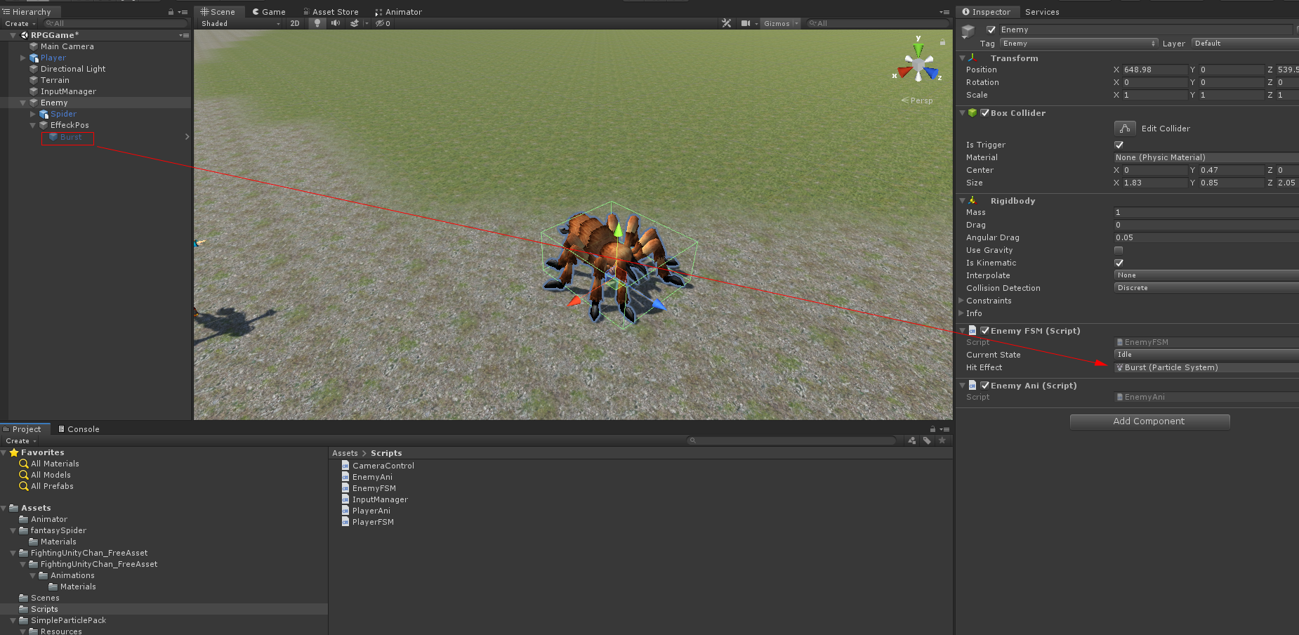Open the component editor tools icon

tap(726, 23)
